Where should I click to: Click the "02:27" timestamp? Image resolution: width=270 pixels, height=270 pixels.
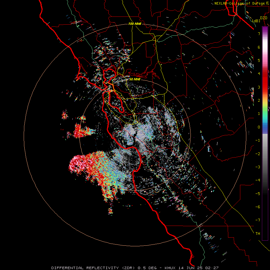click(211, 268)
